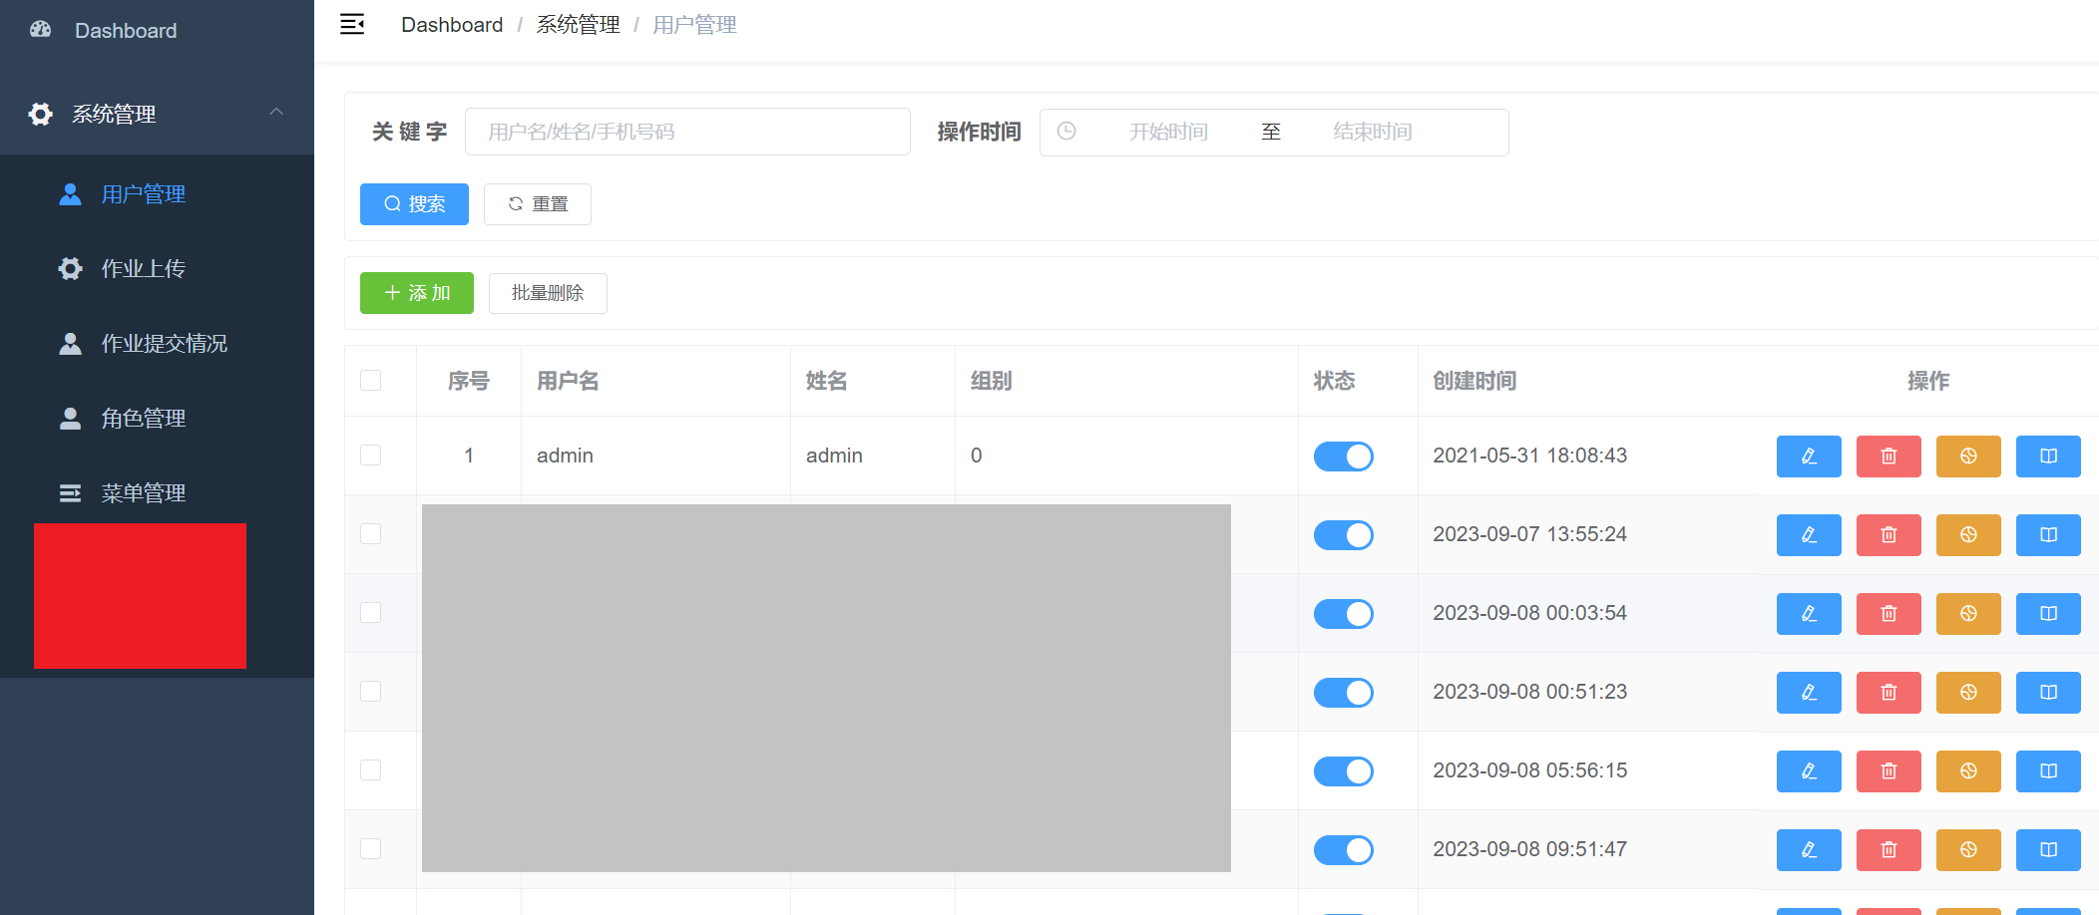The height and width of the screenshot is (915, 2099).
Task: Open the 结束时间 end time picker
Action: tap(1372, 133)
